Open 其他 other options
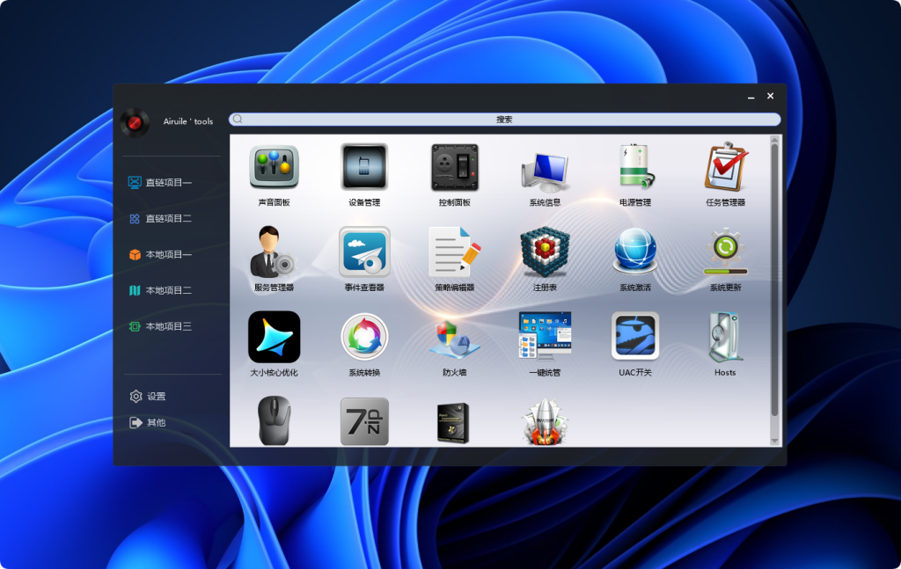 point(148,423)
